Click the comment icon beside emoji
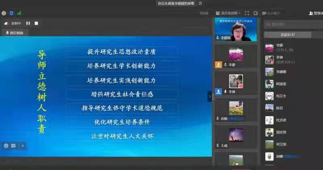The width and height of the screenshot is (323, 170). [13, 145]
